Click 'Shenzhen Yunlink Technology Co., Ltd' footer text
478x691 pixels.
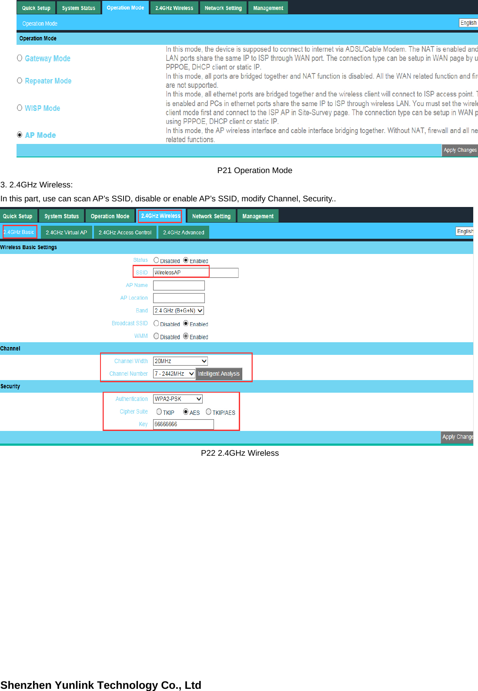coord(101,685)
